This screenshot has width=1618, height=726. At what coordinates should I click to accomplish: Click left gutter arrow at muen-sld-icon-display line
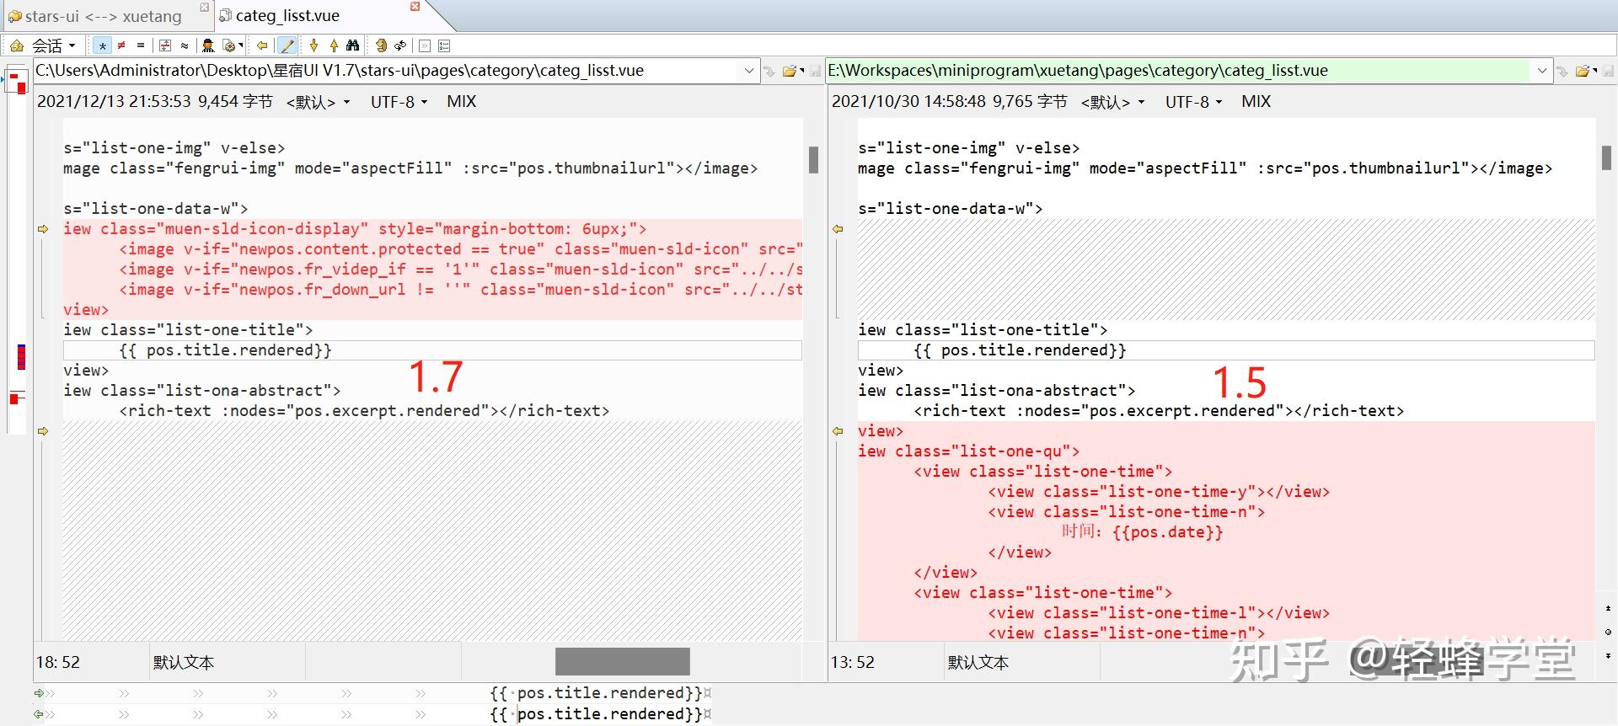(x=43, y=229)
